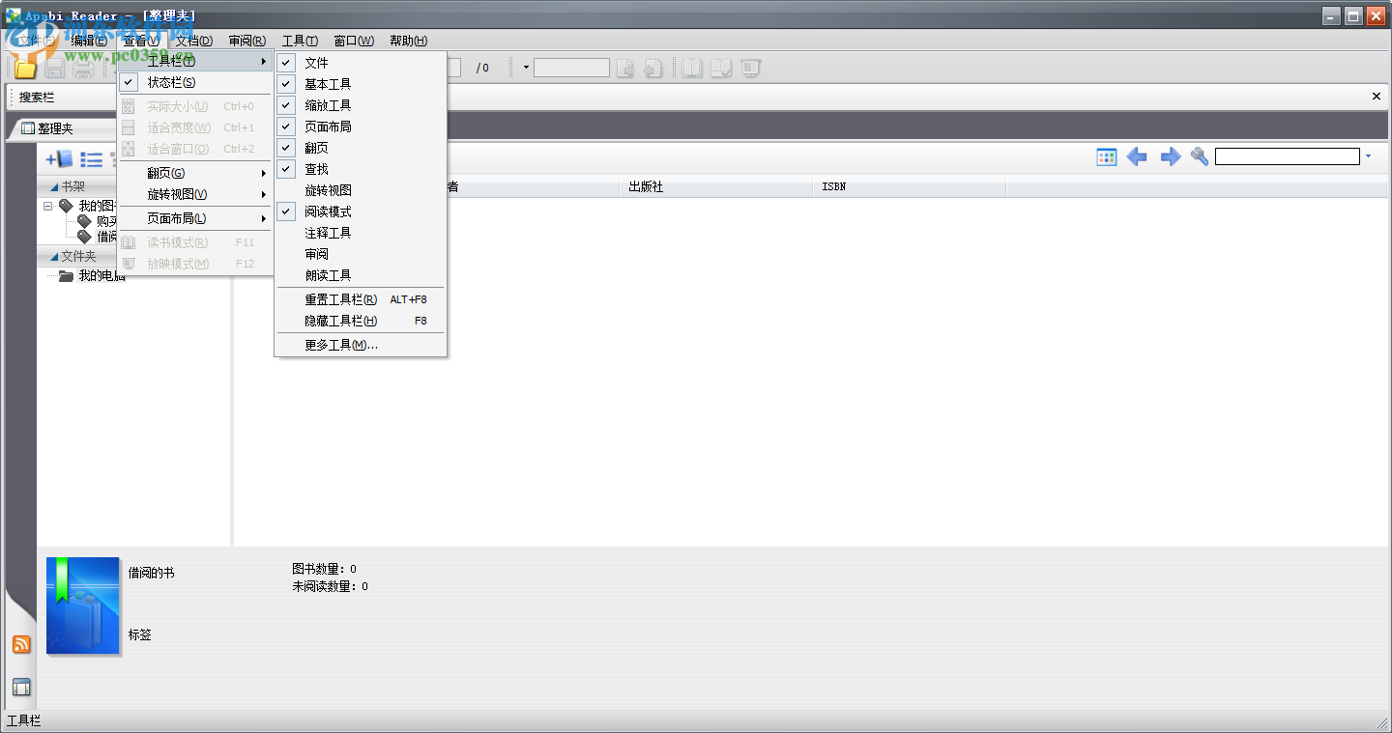Open the borrowed books thumbnail 借阅的书

coord(82,606)
